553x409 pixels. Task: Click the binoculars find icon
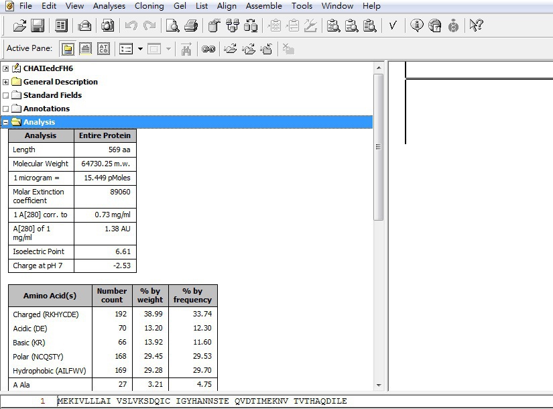(186, 49)
